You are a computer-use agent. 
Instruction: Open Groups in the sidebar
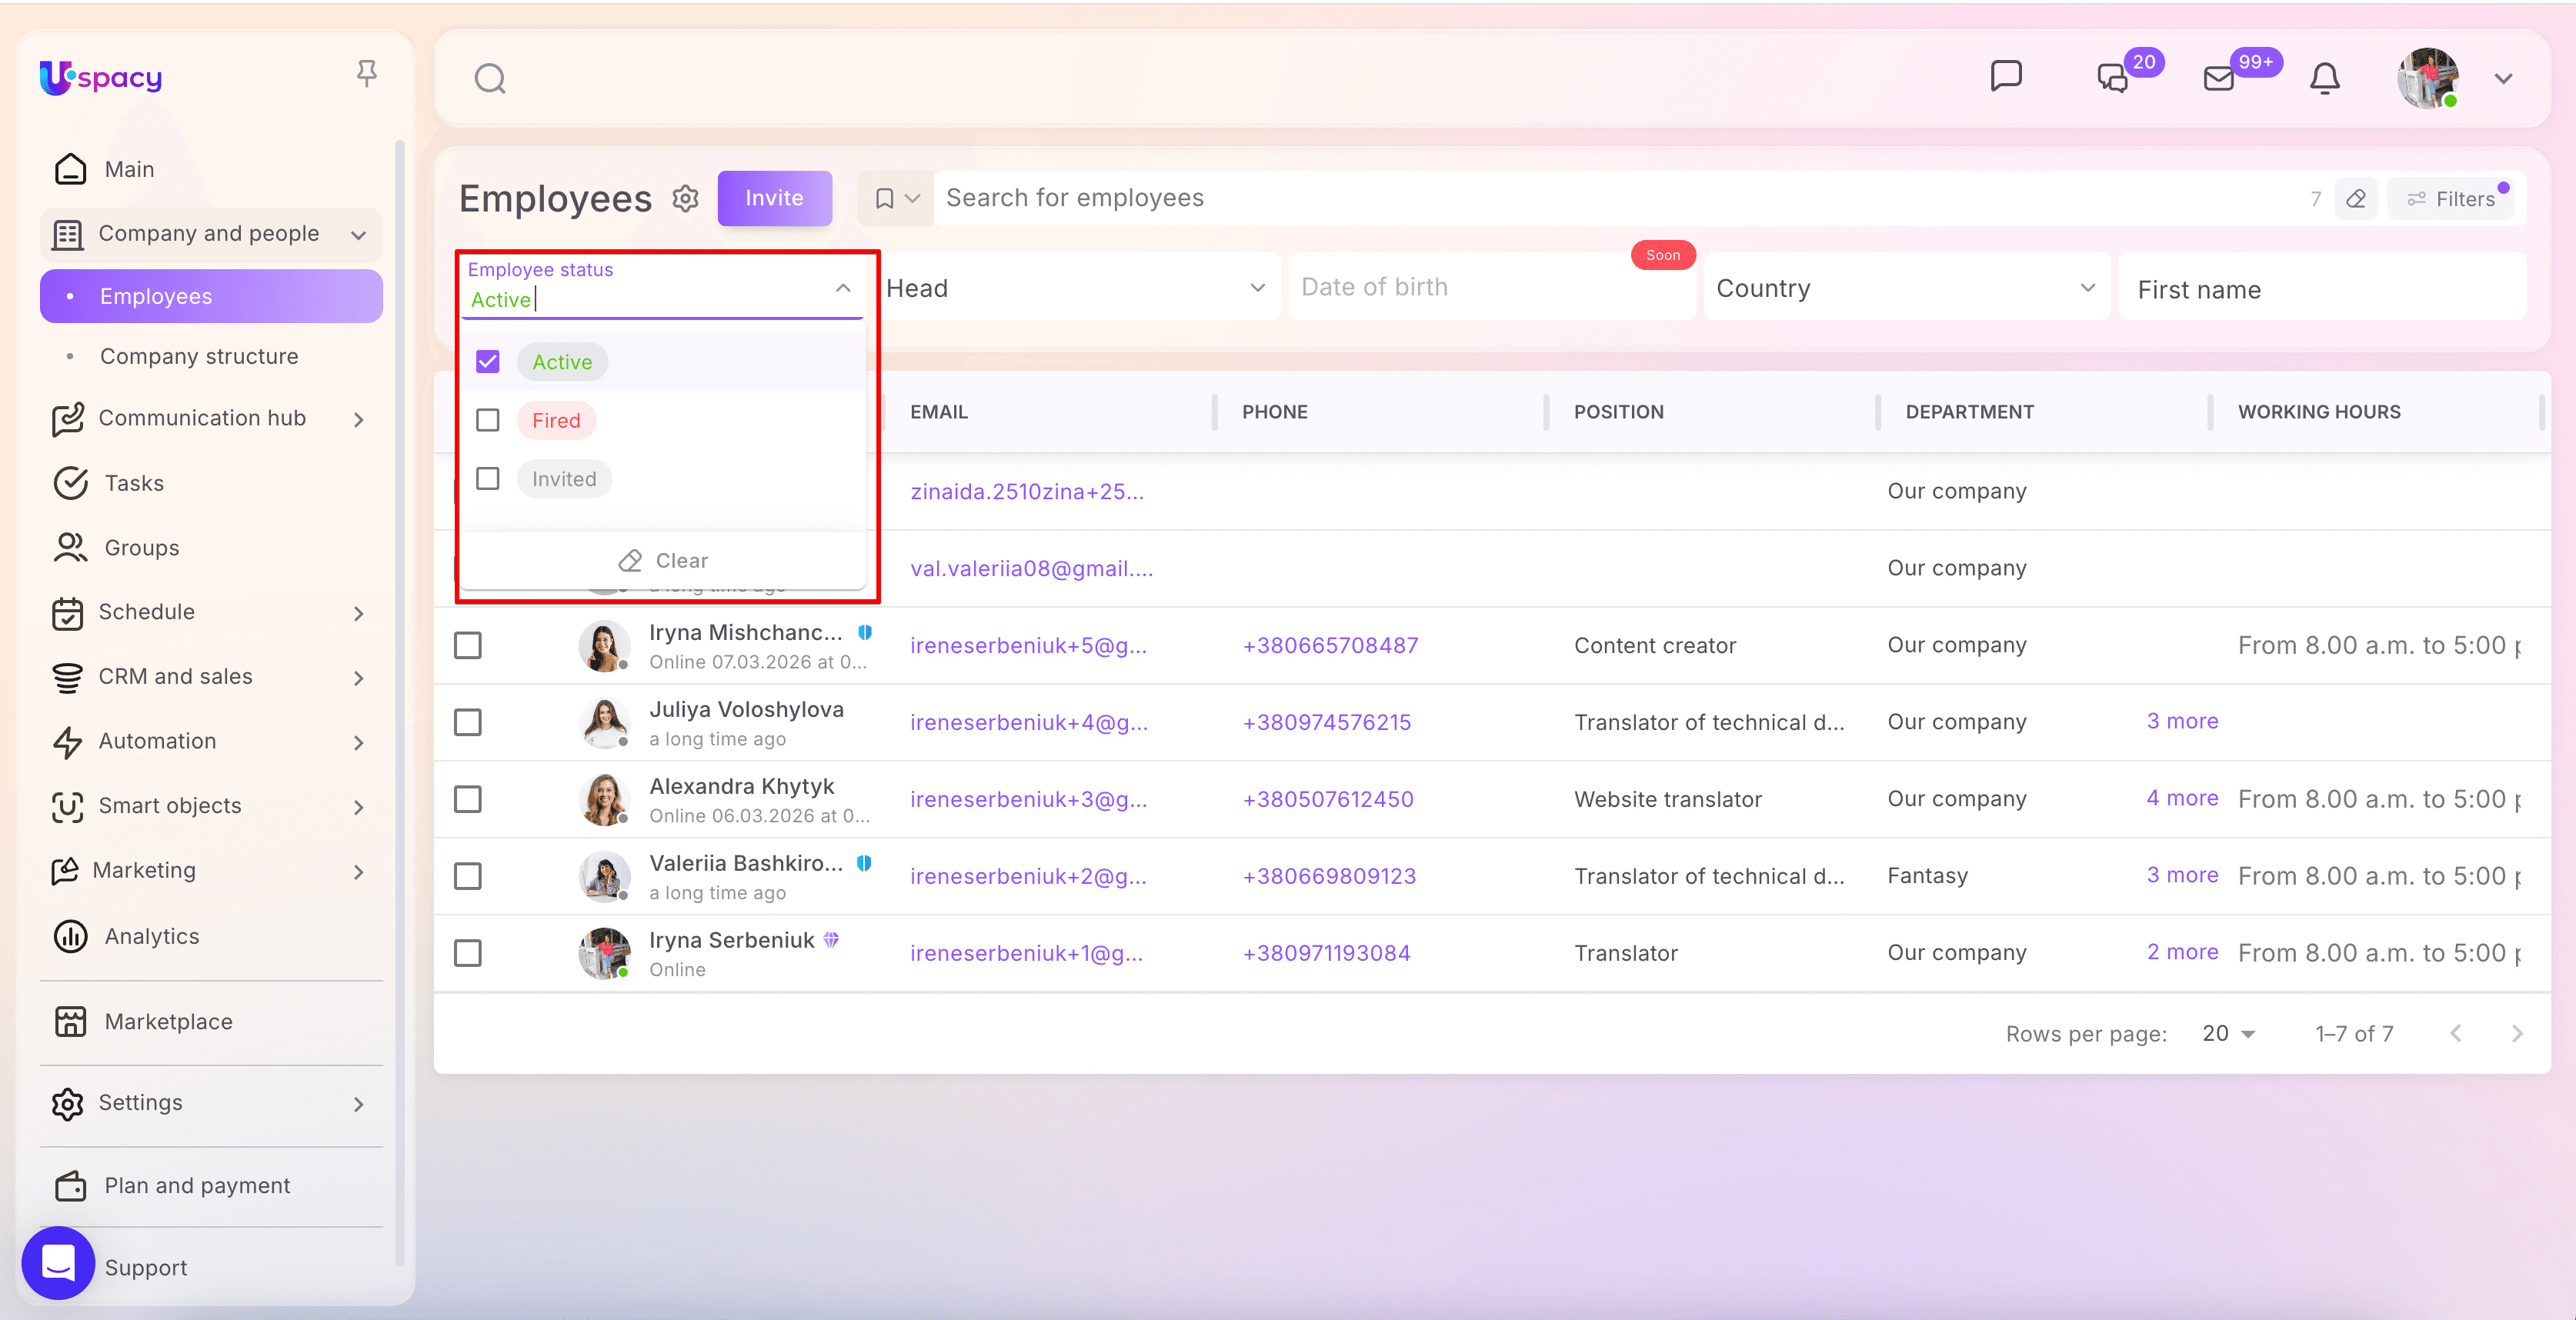pos(142,548)
